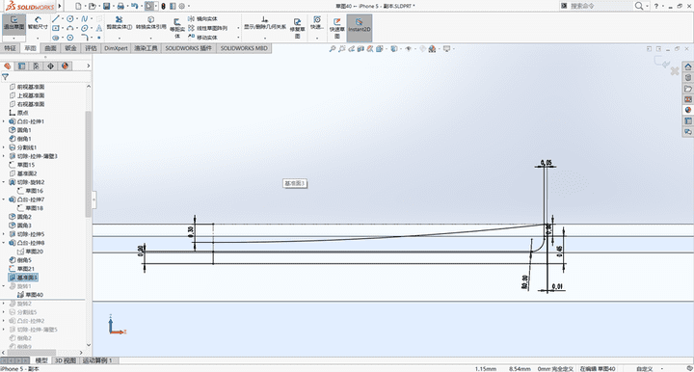This screenshot has width=694, height=372.
Task: Collapse the 切除-旋转2 feature node
Action: click(x=4, y=182)
